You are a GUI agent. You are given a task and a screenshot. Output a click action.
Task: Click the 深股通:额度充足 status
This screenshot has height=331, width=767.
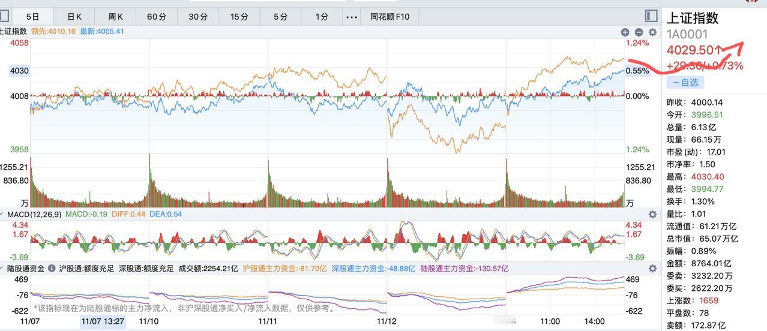tap(146, 269)
